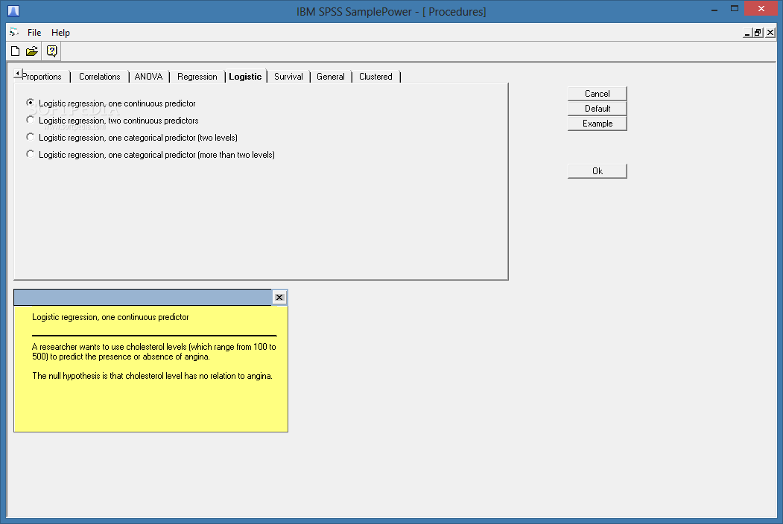Close the yellow example description panel
Screen dimensions: 783x524
click(279, 298)
